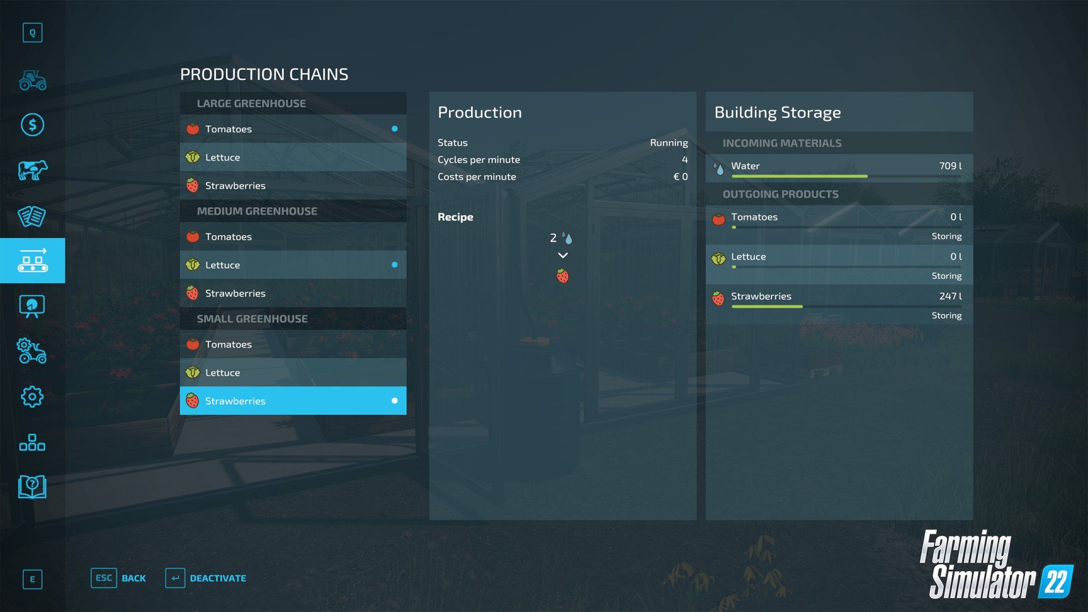Open the help book icon
Screen dimensions: 1088x612
tap(32, 487)
